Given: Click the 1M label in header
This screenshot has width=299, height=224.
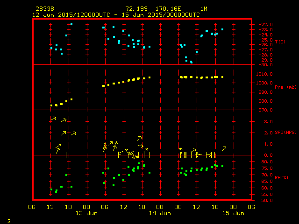Looking at the screenshot, I should tap(204, 9).
